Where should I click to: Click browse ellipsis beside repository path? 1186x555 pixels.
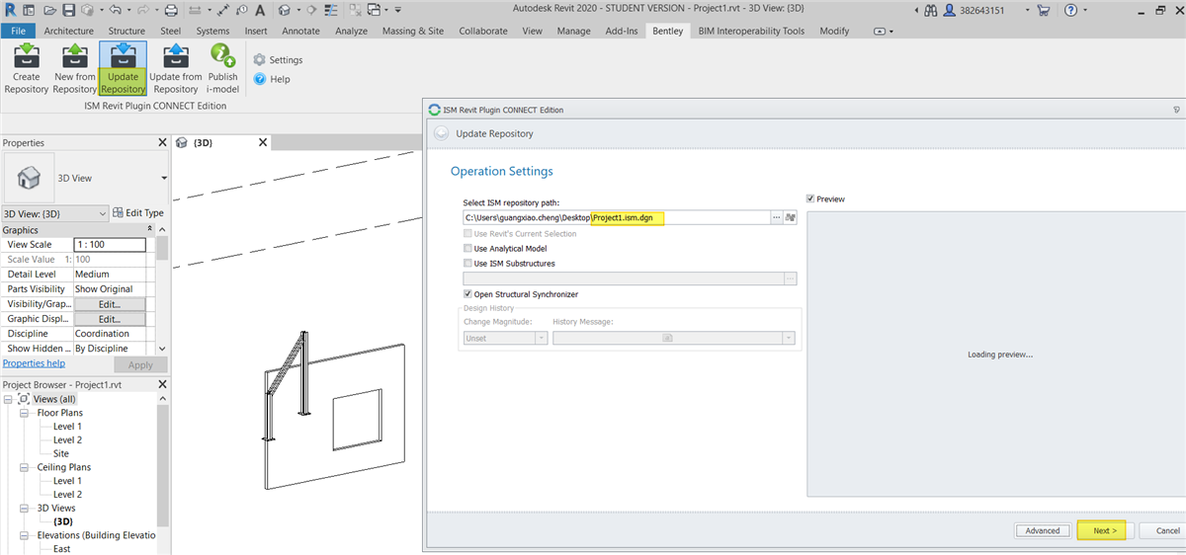point(777,217)
